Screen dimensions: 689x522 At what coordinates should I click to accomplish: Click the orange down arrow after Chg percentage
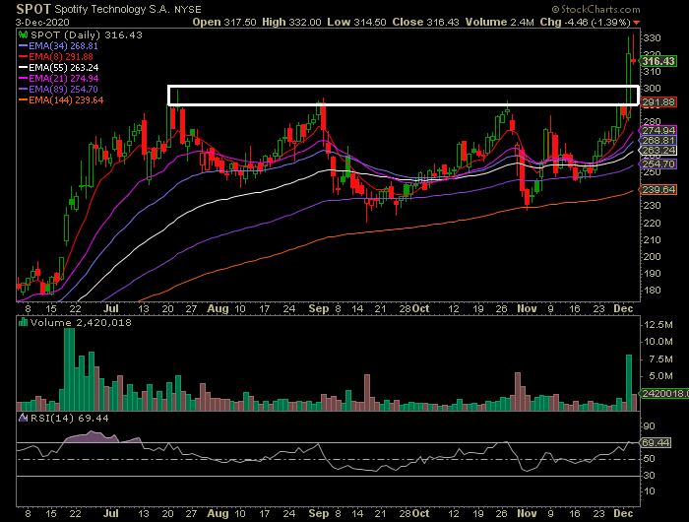636,22
